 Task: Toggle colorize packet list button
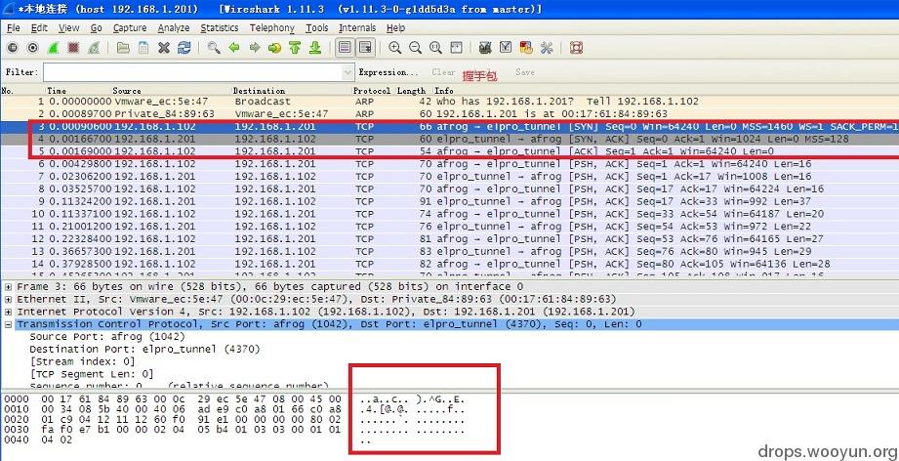pyautogui.click(x=344, y=48)
